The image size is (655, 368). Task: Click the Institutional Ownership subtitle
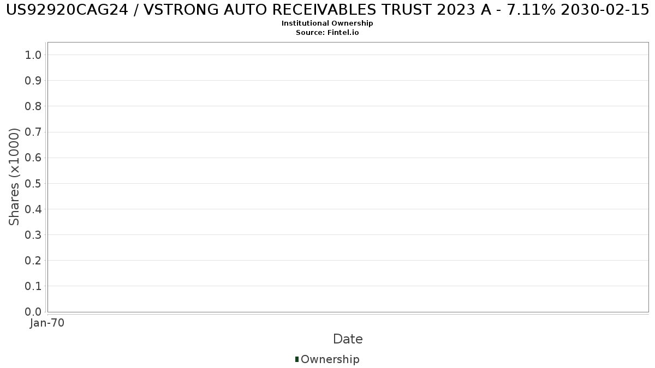point(327,23)
